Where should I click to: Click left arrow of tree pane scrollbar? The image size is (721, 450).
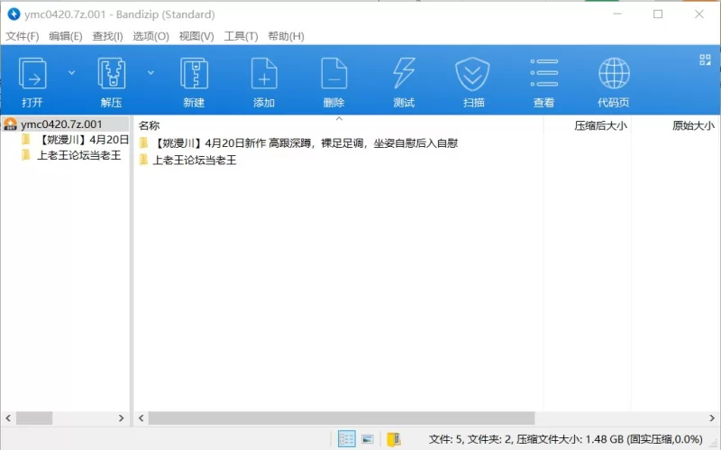point(8,418)
